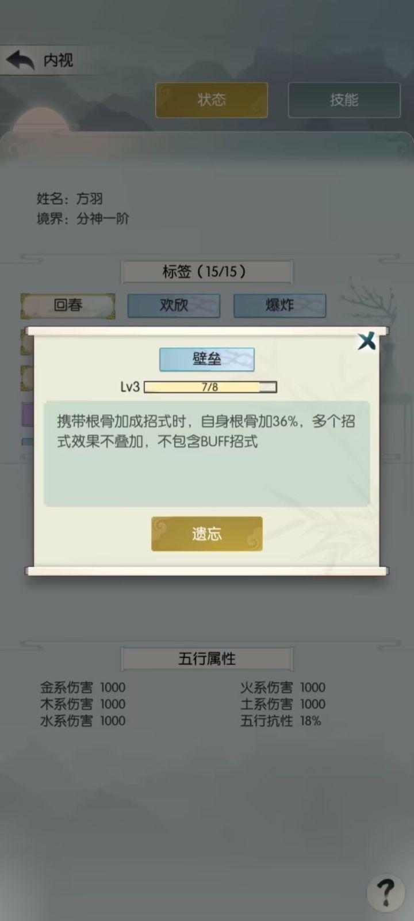Click the 遗忘 forget button
The image size is (414, 921).
[207, 534]
